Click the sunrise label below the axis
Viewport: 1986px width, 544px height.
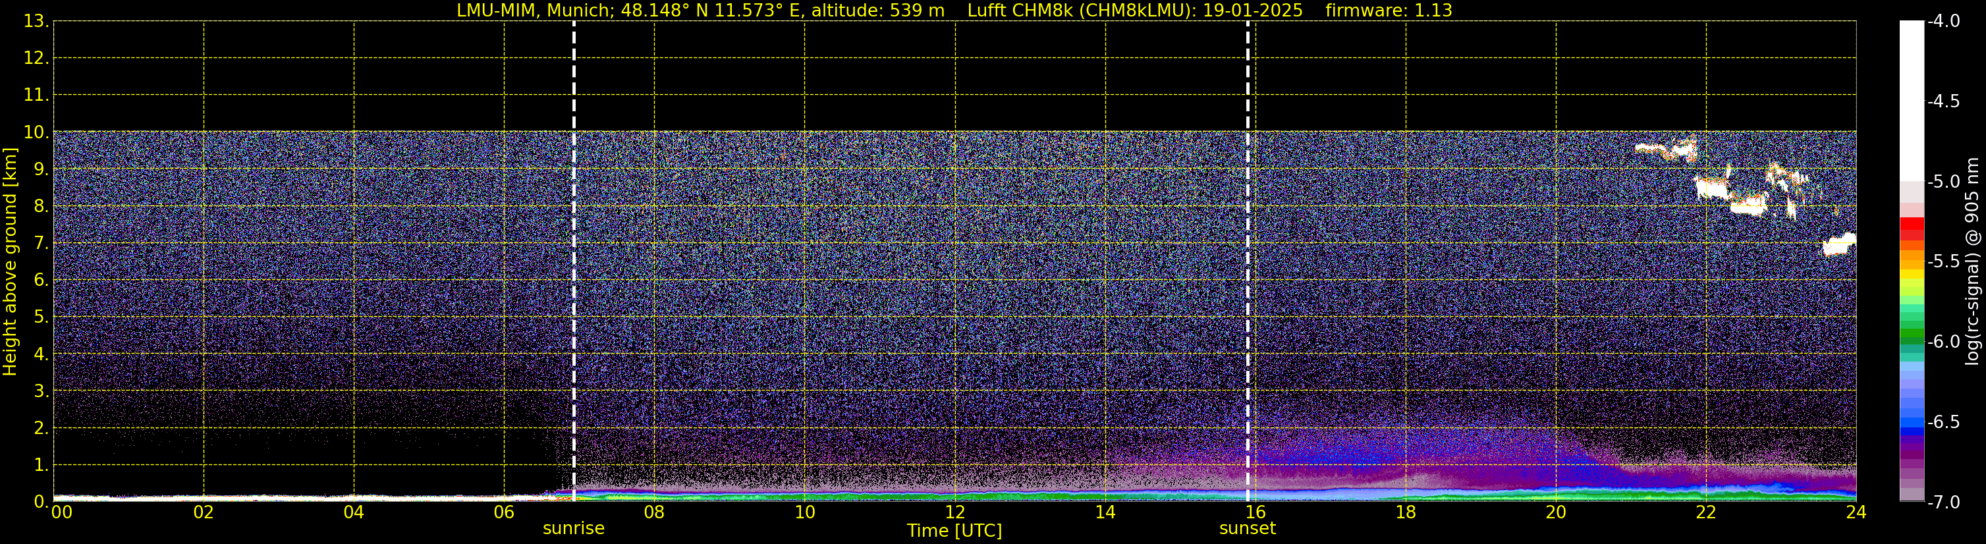click(574, 529)
